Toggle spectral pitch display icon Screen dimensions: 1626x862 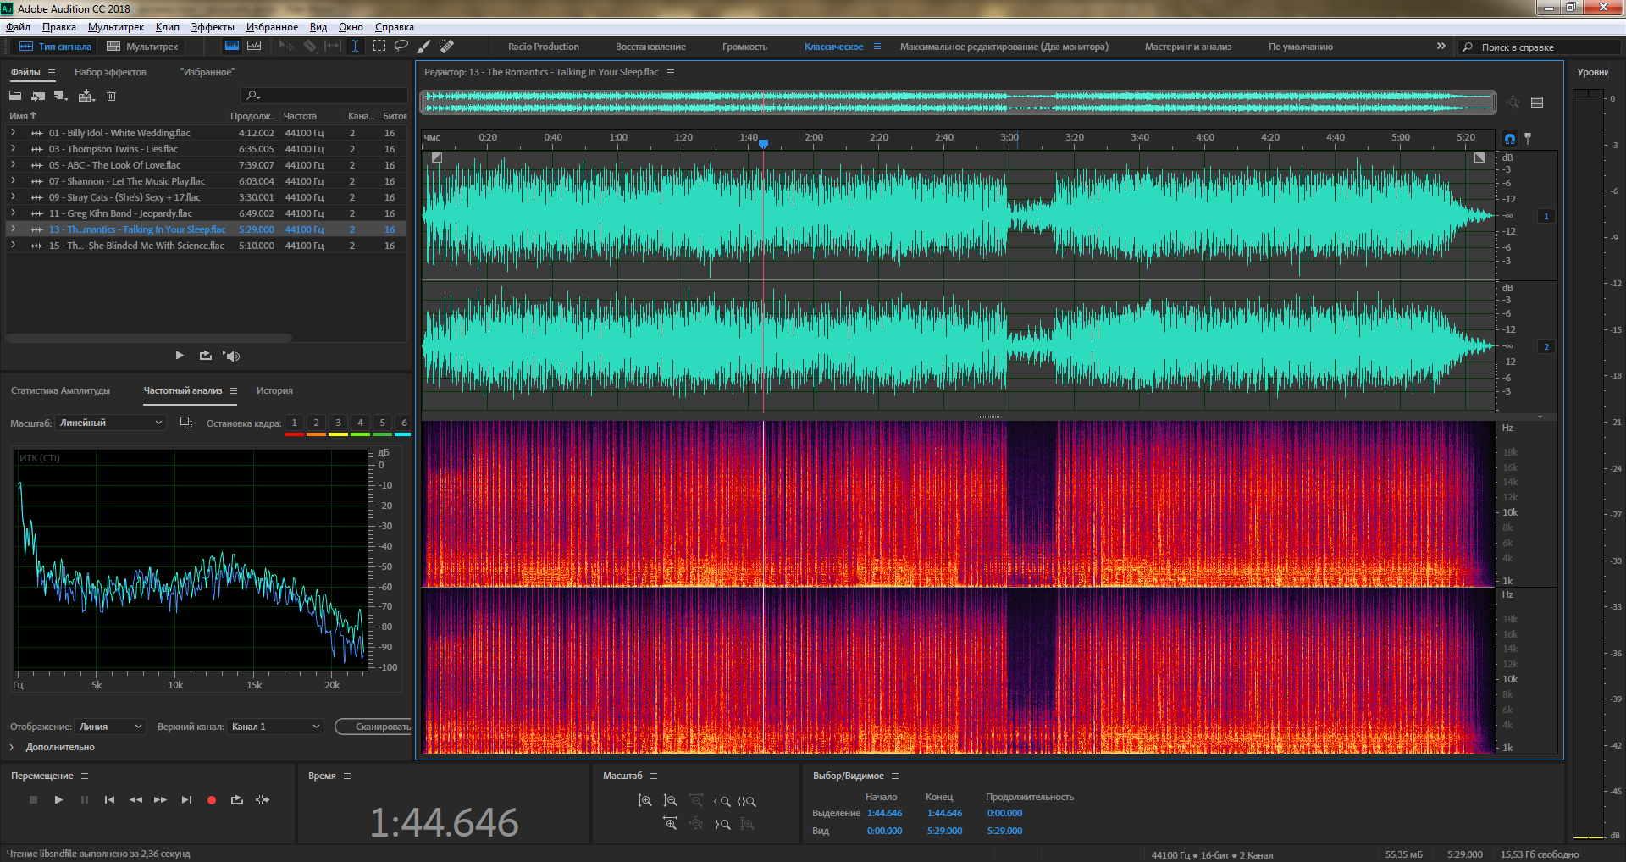coord(253,47)
